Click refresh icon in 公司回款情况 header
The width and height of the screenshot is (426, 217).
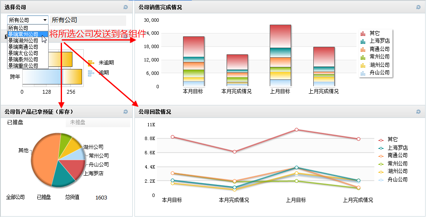pos(418,112)
